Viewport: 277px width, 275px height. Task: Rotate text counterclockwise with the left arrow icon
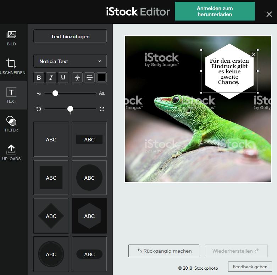39,109
